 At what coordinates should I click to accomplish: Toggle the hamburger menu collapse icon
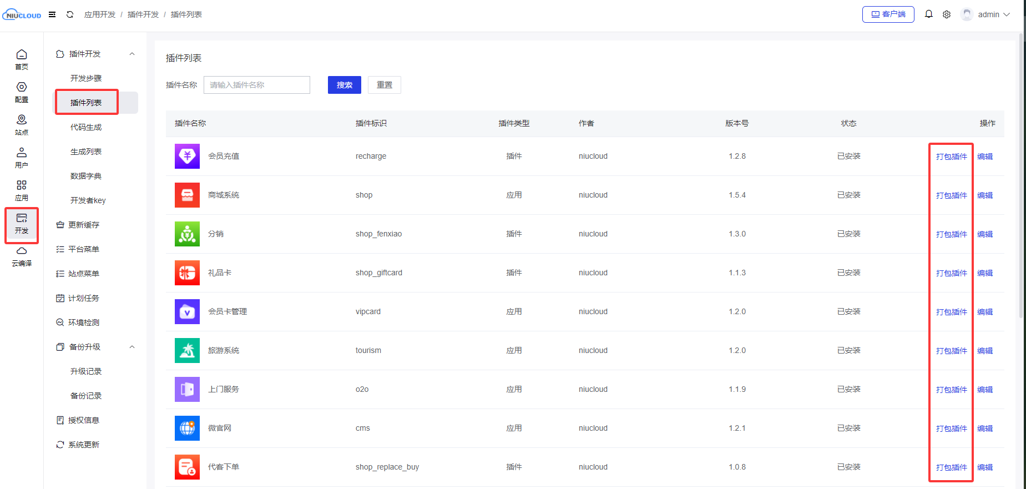[x=52, y=14]
